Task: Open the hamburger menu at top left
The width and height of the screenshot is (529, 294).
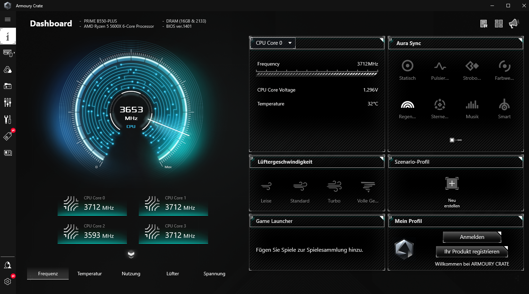Action: point(8,19)
